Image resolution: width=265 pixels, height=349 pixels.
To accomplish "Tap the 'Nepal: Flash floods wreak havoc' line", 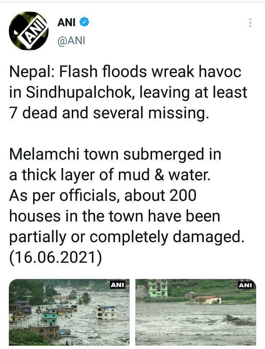I will pyautogui.click(x=125, y=71).
